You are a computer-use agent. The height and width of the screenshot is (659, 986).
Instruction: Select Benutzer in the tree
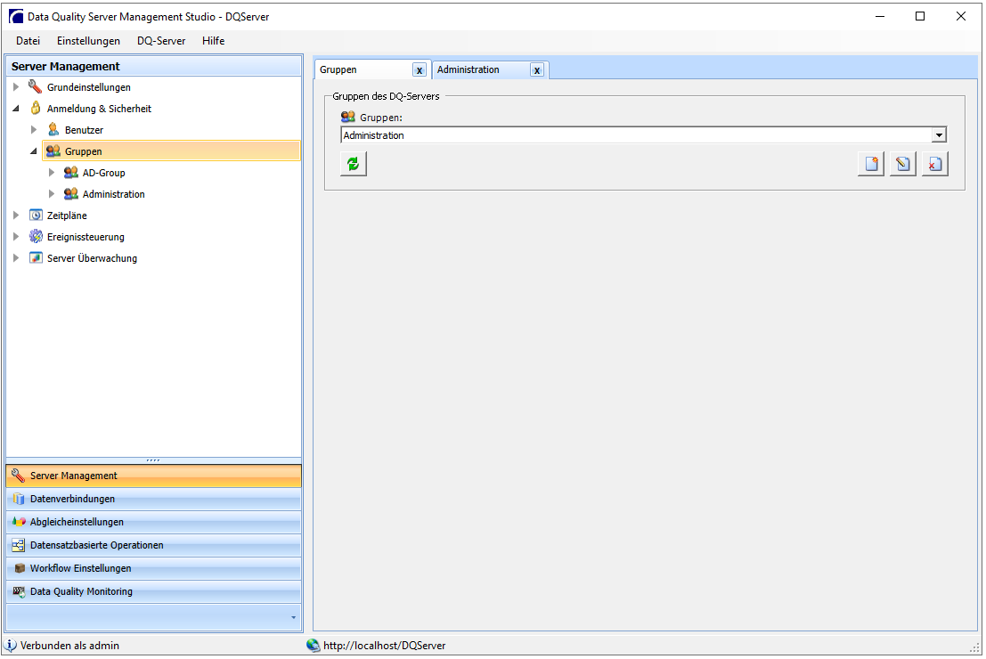(x=84, y=129)
